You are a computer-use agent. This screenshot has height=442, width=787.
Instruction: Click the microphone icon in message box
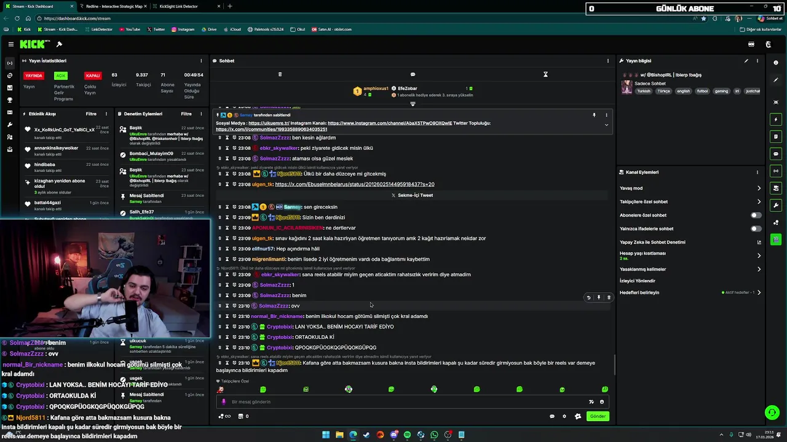click(224, 401)
